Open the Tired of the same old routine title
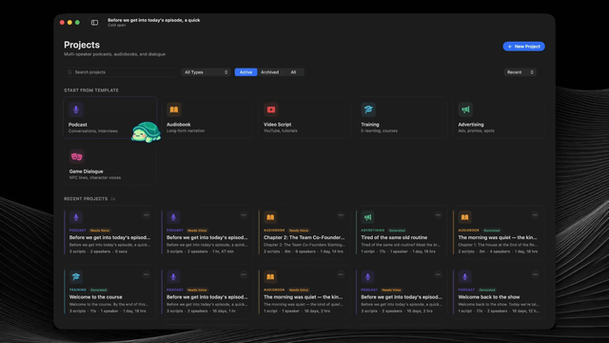The image size is (609, 343). coord(394,237)
